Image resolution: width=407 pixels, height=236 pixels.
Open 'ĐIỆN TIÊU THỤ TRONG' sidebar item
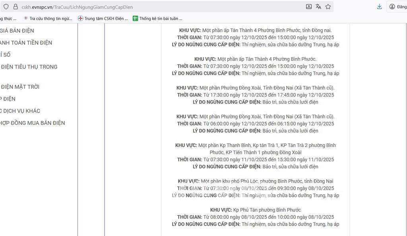(x=29, y=67)
